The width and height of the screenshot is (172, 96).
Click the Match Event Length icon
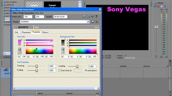click(x=84, y=17)
